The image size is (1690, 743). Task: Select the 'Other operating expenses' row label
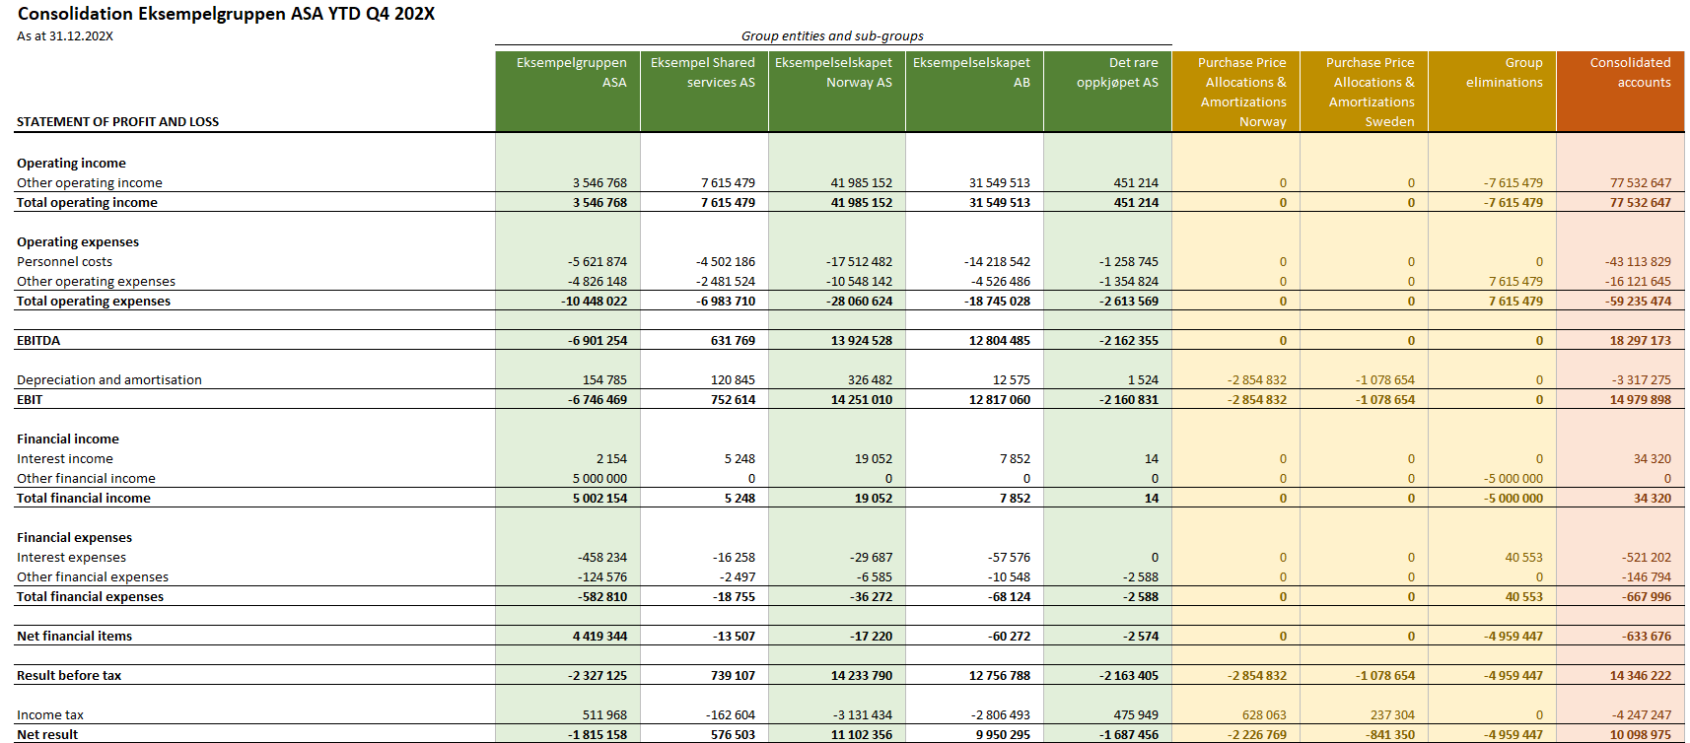coord(96,282)
